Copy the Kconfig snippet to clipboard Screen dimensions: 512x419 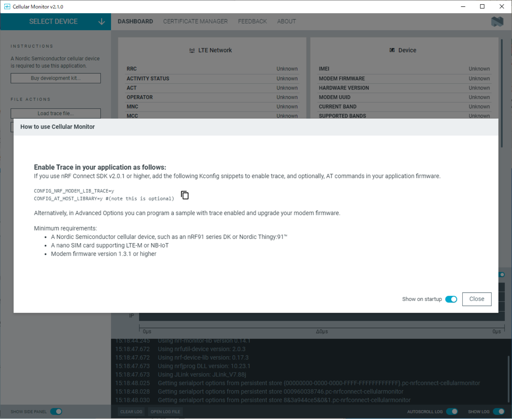tap(185, 195)
